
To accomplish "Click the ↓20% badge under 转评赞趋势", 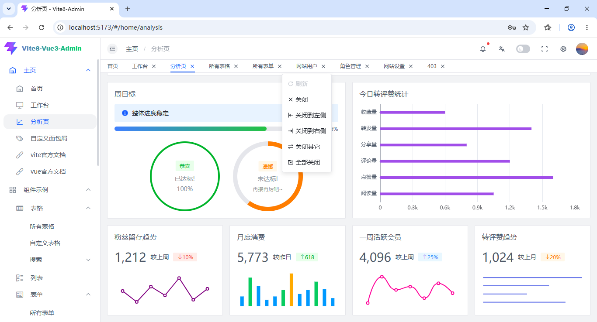I will click(553, 257).
